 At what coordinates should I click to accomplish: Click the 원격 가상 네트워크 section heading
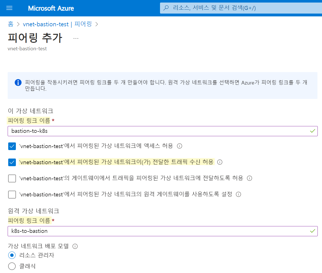point(33,211)
